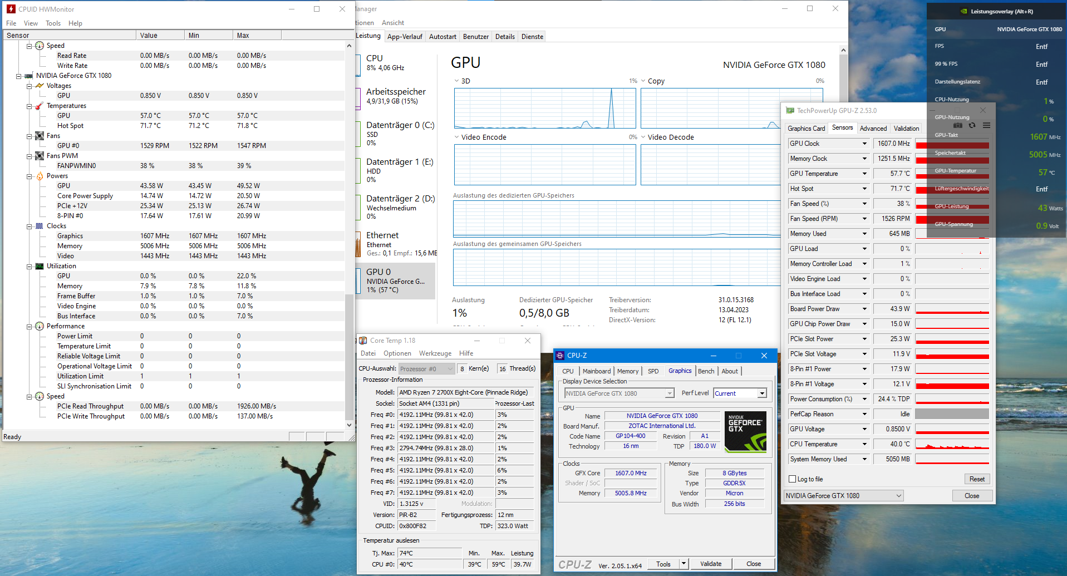
Task: Click the Clocks waveform icon in HWMonitor
Action: coord(40,226)
